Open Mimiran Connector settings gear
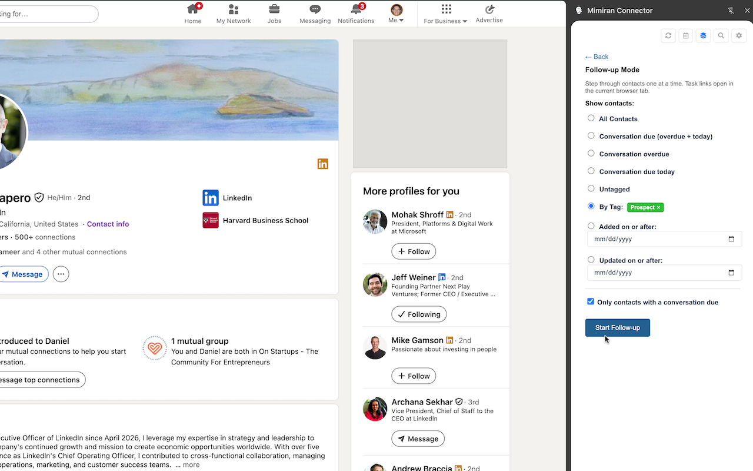Screen dimensions: 753x471 click(739, 36)
